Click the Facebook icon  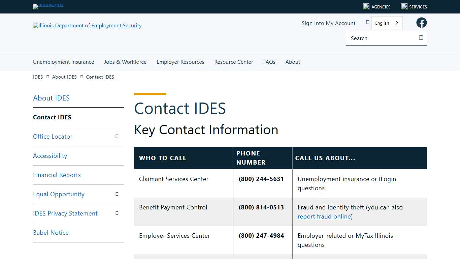[421, 23]
